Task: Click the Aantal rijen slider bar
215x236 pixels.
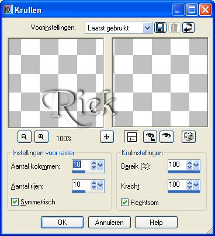Action: (88, 191)
